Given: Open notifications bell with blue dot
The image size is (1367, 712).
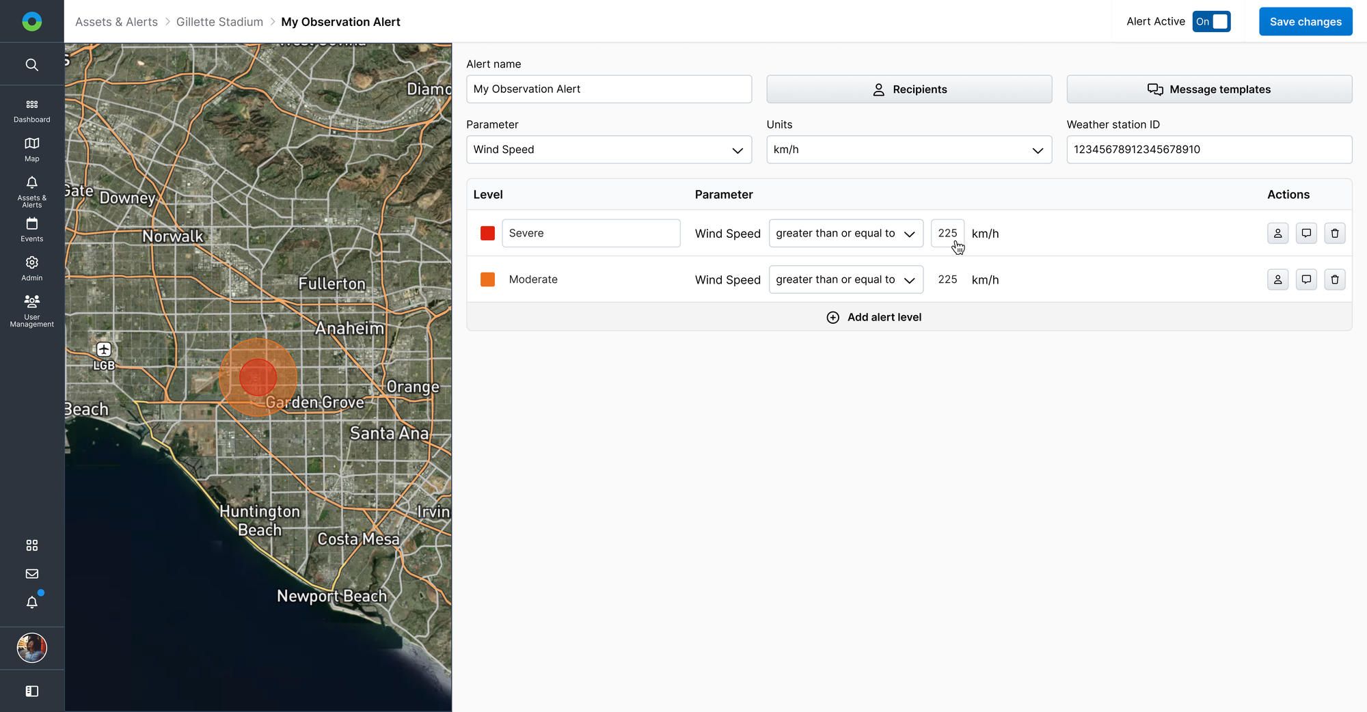Looking at the screenshot, I should (x=32, y=602).
